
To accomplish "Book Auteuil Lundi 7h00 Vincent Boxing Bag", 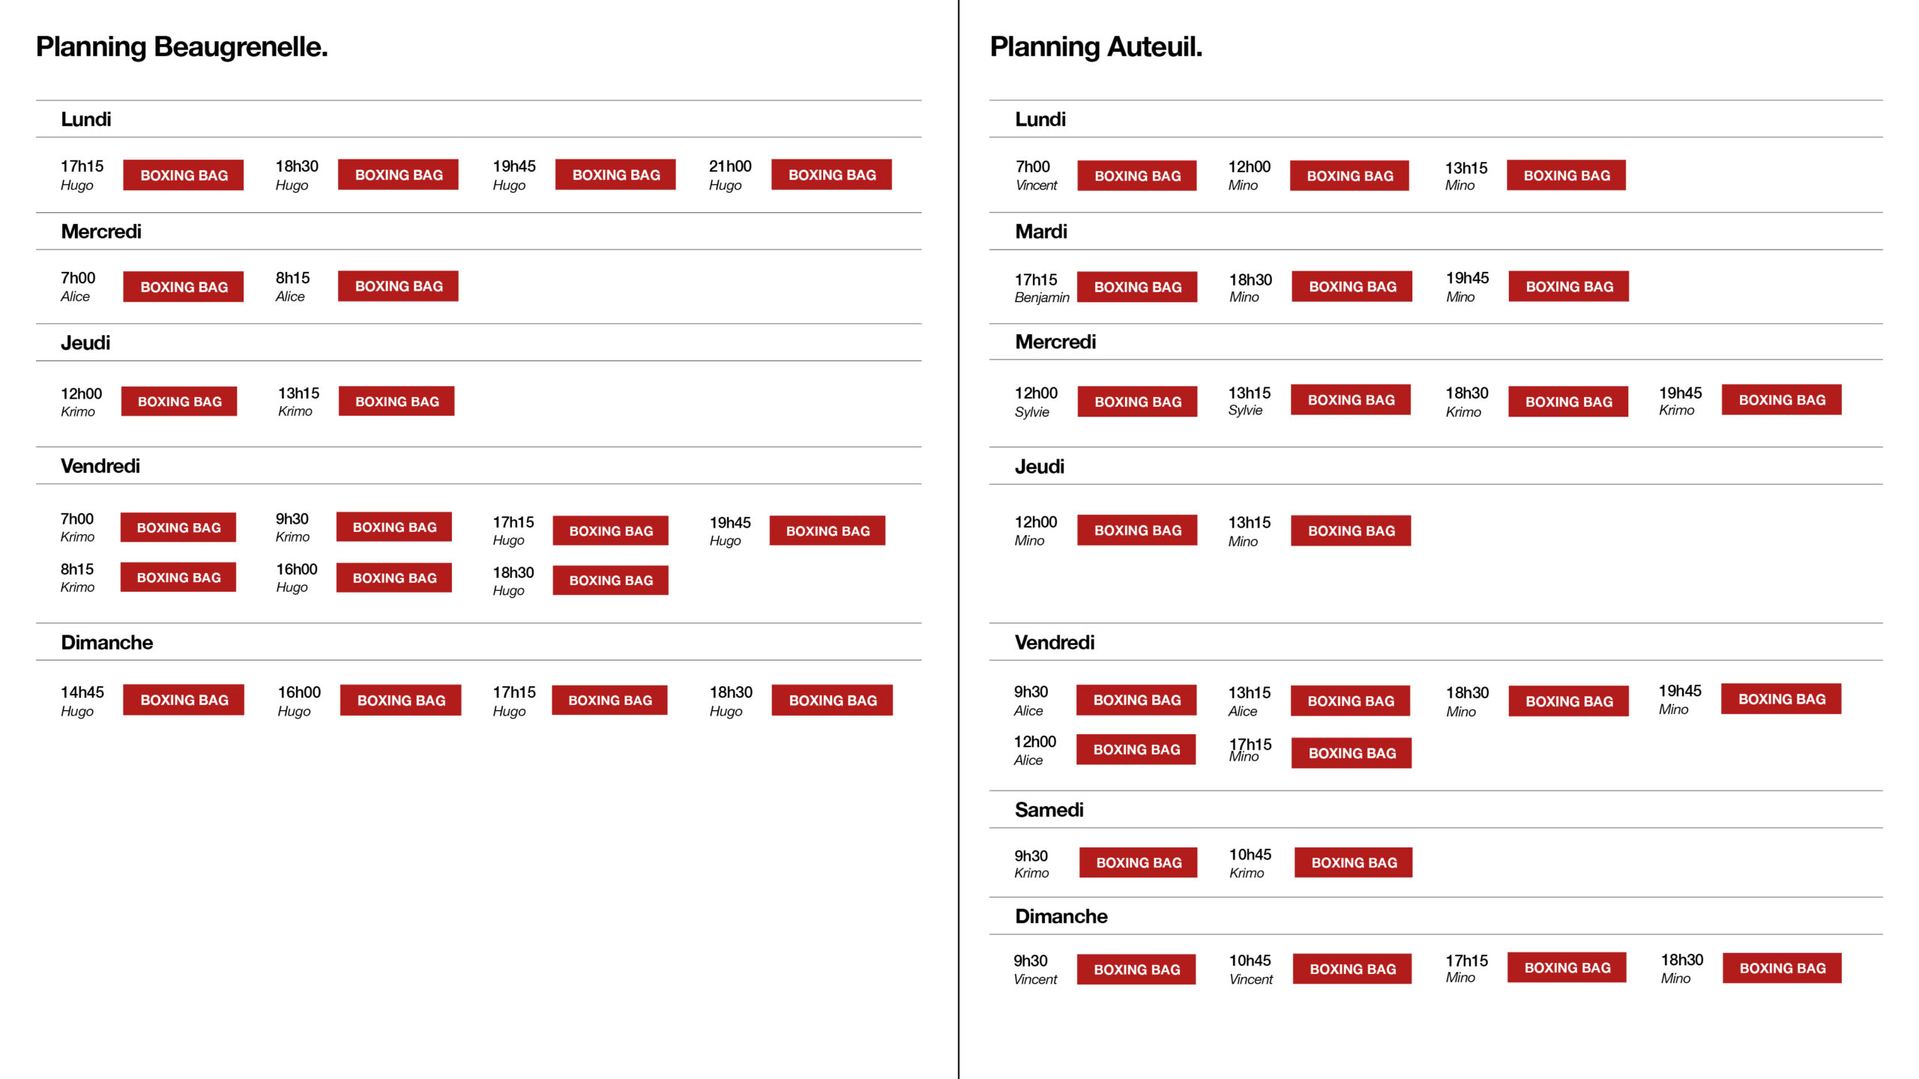I will tap(1137, 176).
